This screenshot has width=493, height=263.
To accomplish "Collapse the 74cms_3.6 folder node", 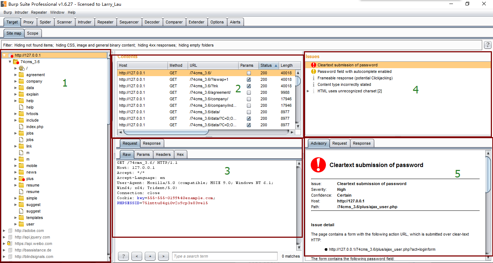I will pyautogui.click(x=10, y=62).
